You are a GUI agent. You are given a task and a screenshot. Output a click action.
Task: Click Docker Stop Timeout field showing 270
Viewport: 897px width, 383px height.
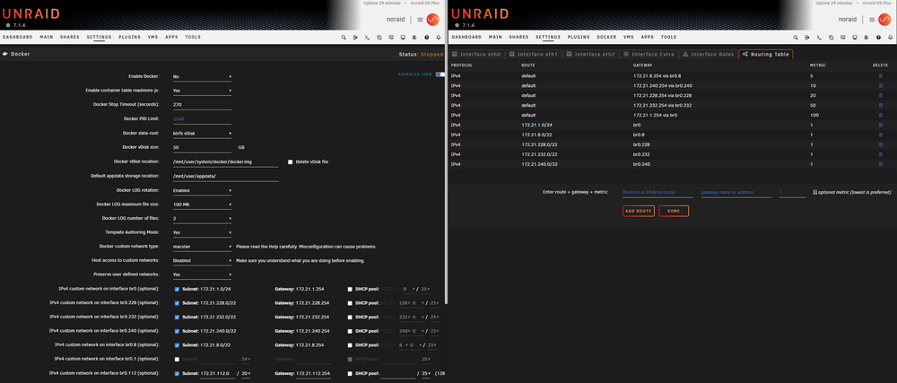click(x=202, y=105)
